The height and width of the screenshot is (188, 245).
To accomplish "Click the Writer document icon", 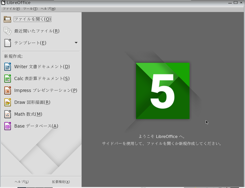I will pos(8,67).
